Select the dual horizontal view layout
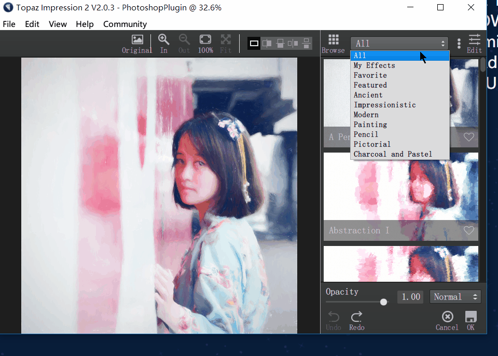The height and width of the screenshot is (356, 498). pos(306,43)
